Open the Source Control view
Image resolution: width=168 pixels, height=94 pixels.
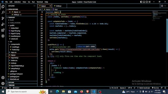[3, 18]
